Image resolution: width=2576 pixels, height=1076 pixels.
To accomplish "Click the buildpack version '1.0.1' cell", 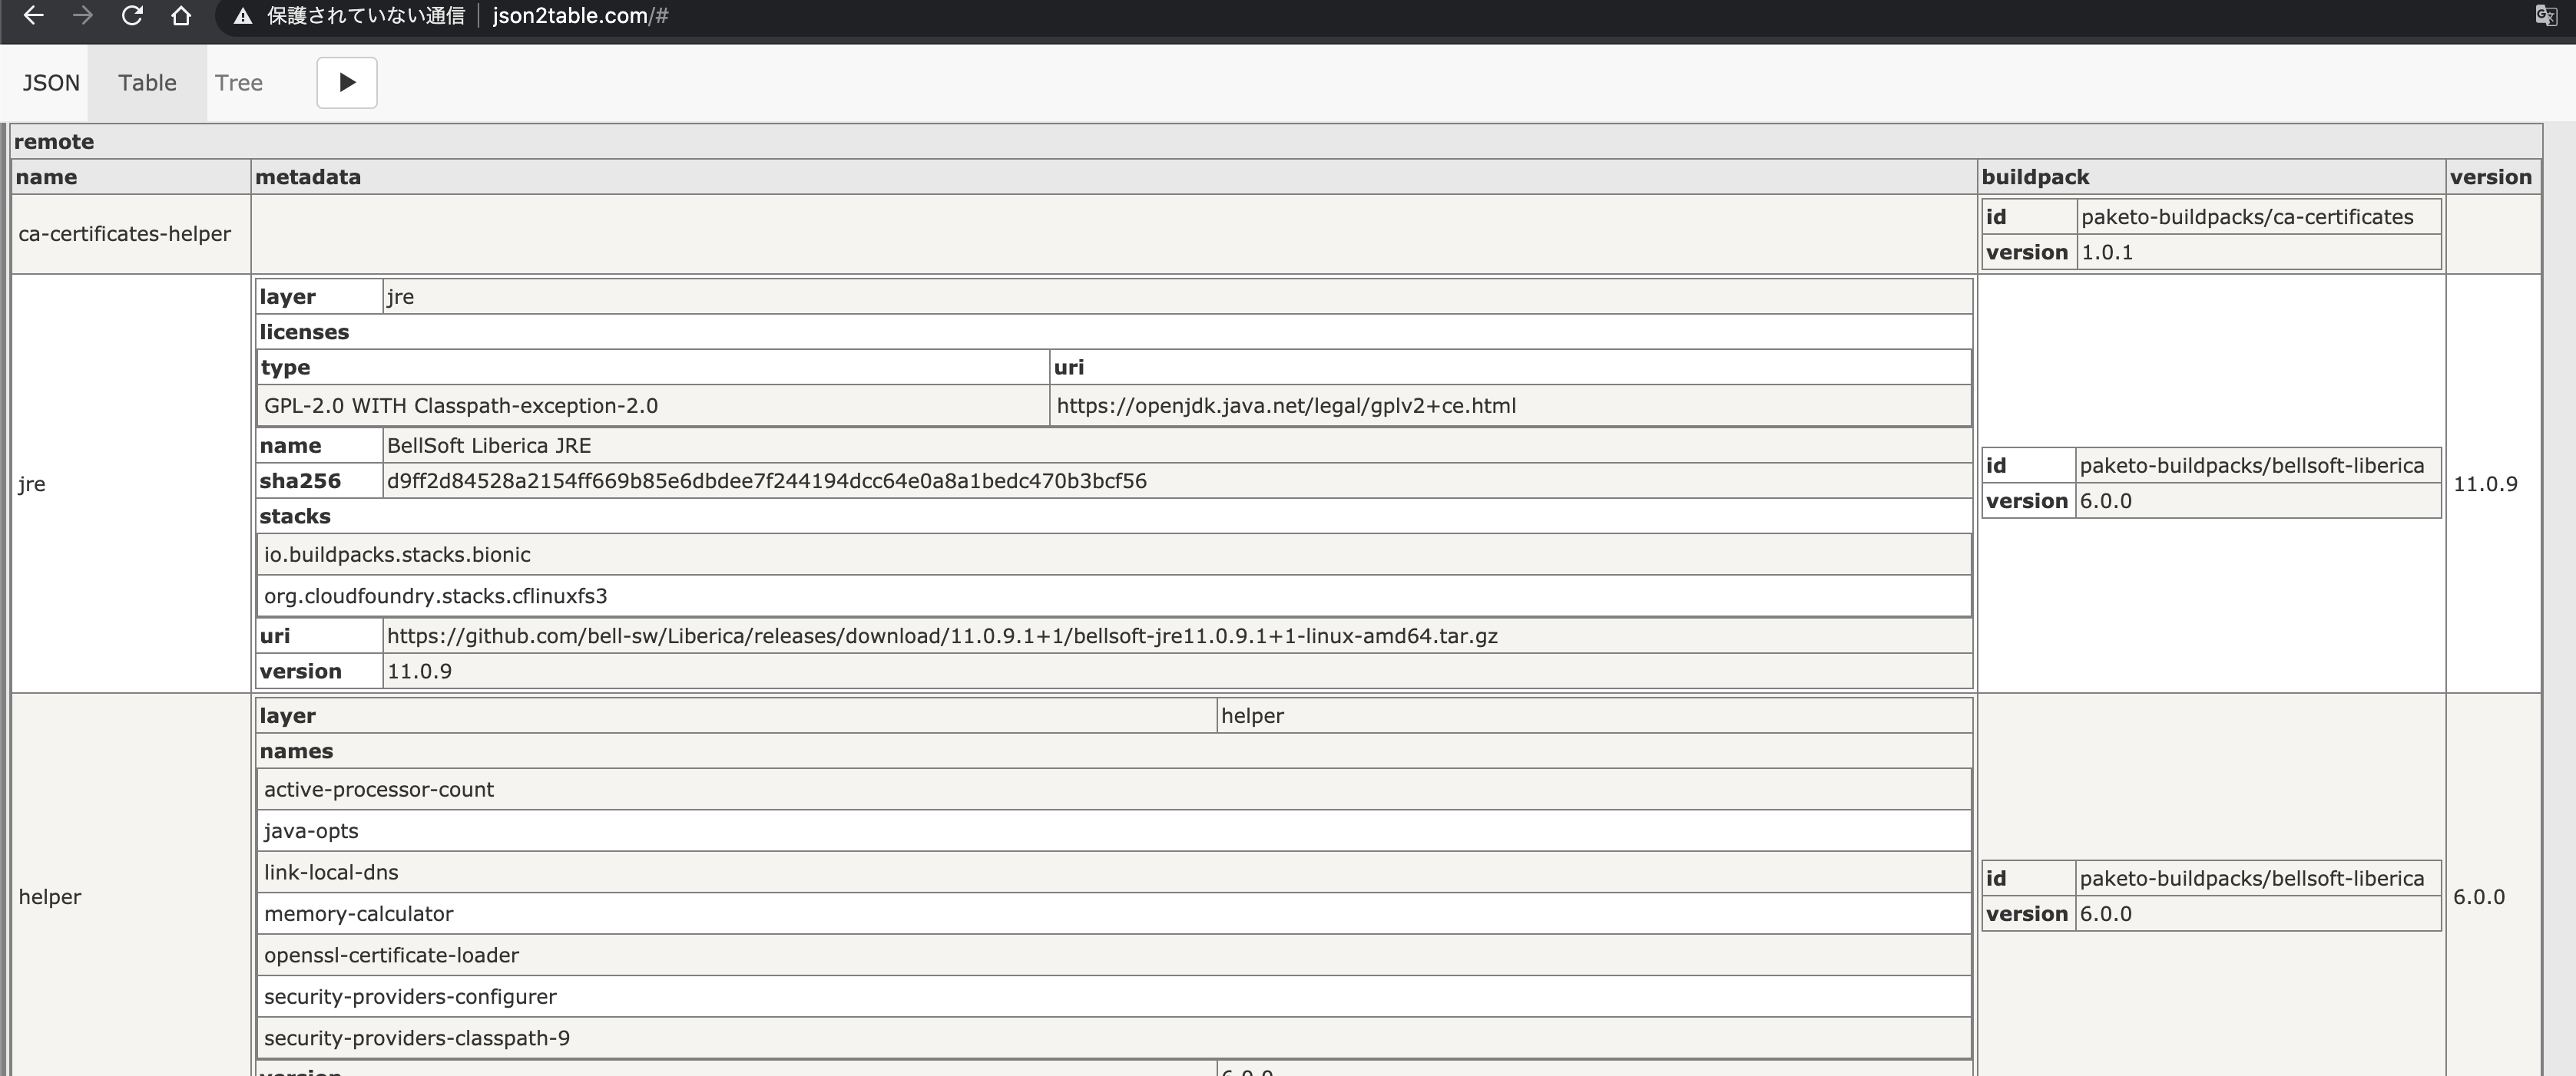I will pos(2258,252).
